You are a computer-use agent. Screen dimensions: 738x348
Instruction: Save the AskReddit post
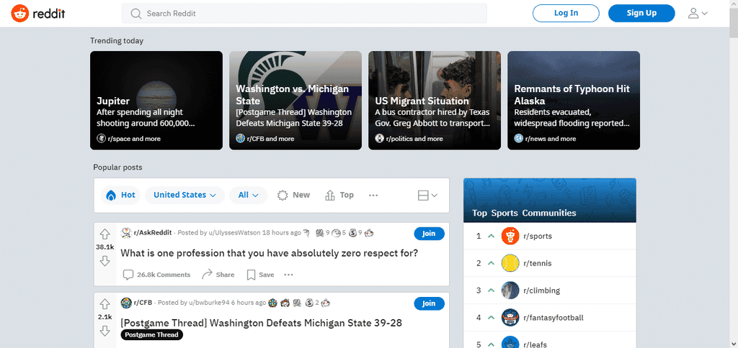(260, 275)
